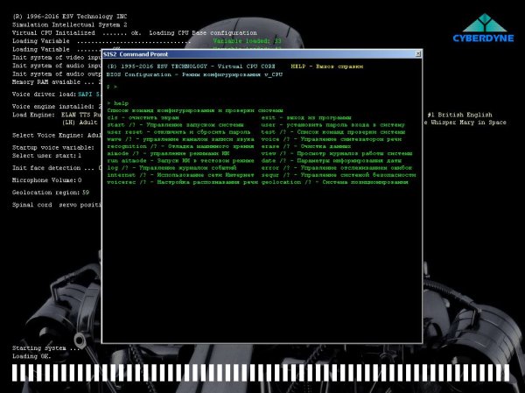The image size is (525, 393).
Task: Click the 'exit' command entry
Action: 306,117
